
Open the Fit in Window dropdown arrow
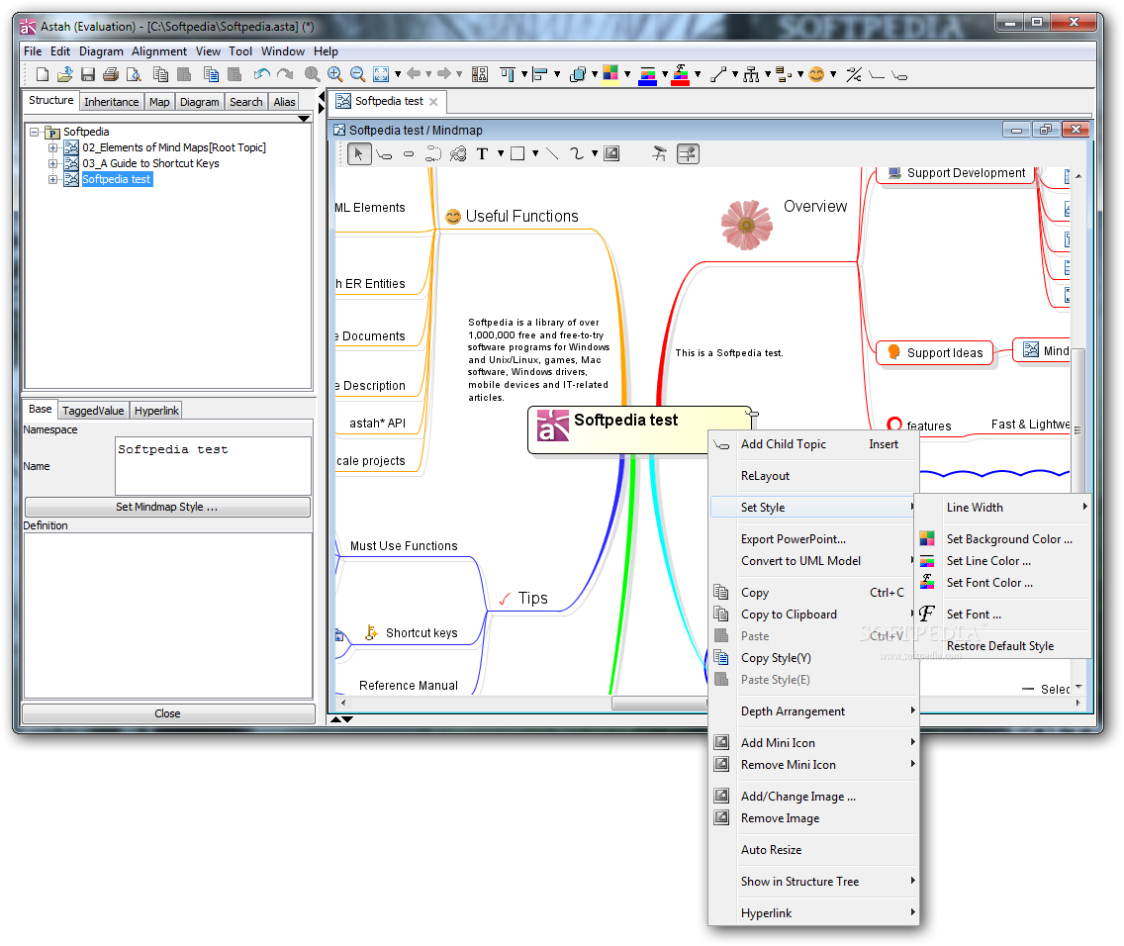tap(397, 74)
